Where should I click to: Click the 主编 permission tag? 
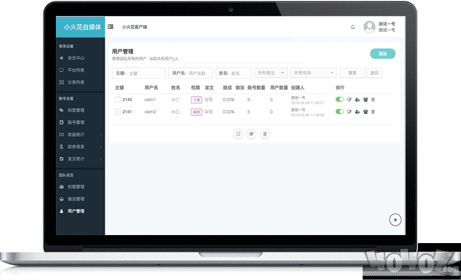[x=196, y=100]
